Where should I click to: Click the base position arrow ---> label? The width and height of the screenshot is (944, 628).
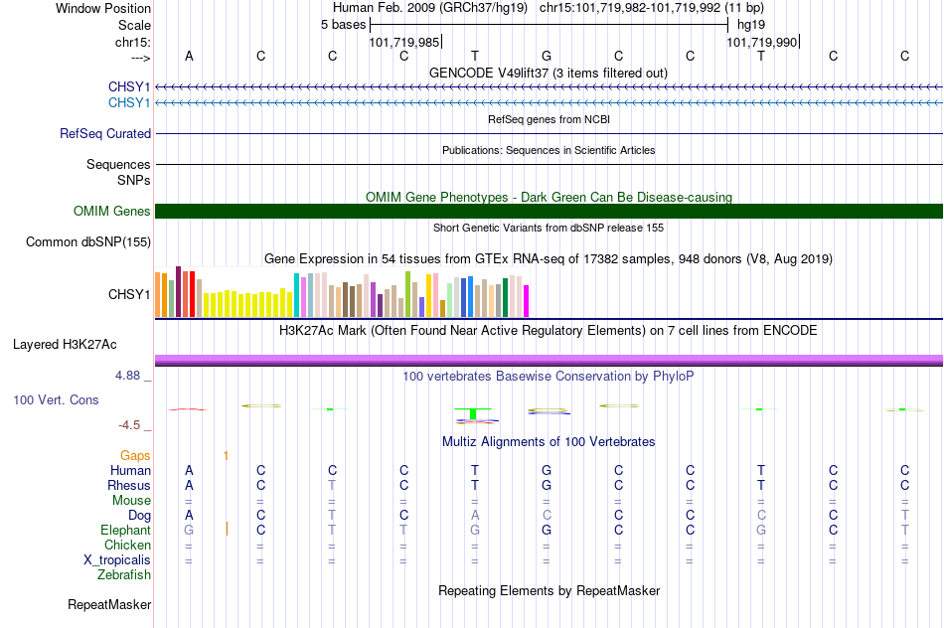(x=140, y=58)
